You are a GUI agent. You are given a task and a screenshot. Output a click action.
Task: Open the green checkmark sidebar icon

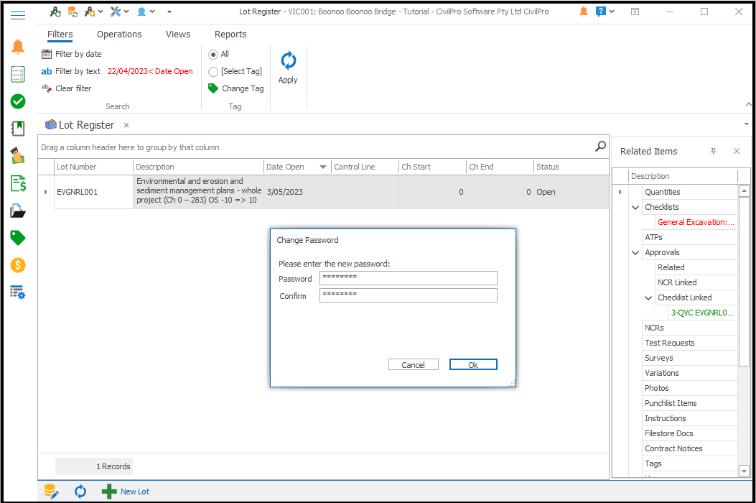point(18,101)
